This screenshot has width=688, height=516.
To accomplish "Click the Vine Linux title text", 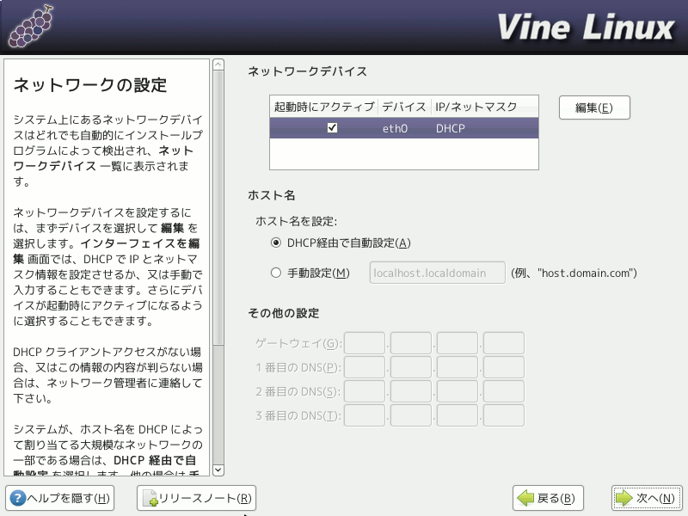I will point(586,28).
